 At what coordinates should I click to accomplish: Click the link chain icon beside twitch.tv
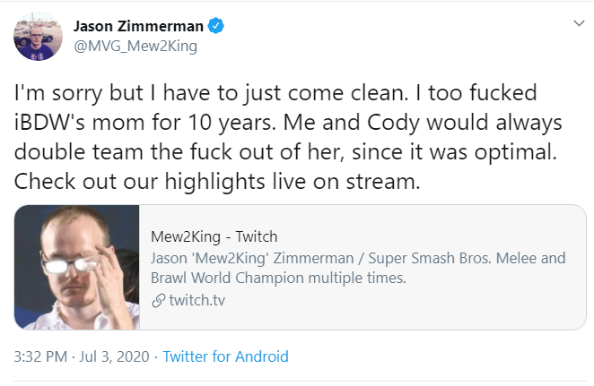click(159, 300)
